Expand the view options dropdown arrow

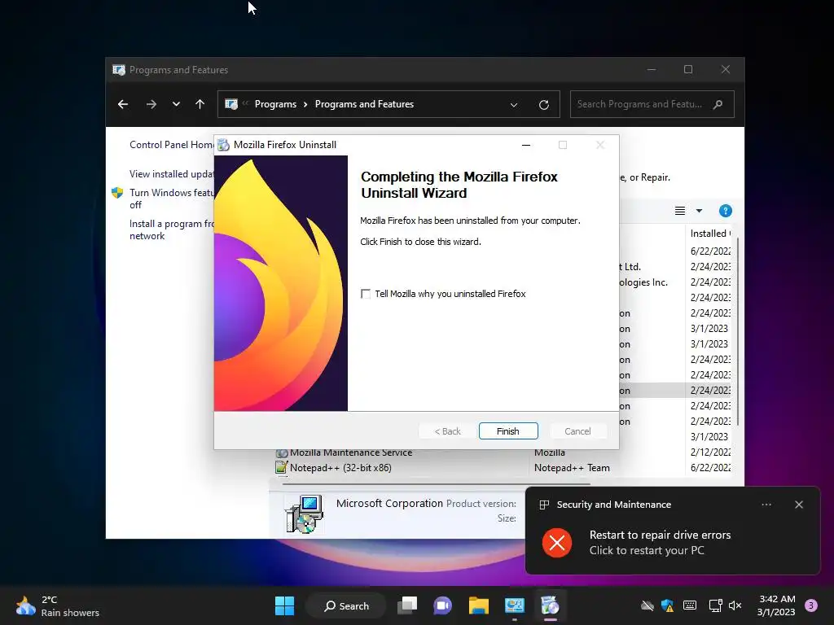[699, 211]
